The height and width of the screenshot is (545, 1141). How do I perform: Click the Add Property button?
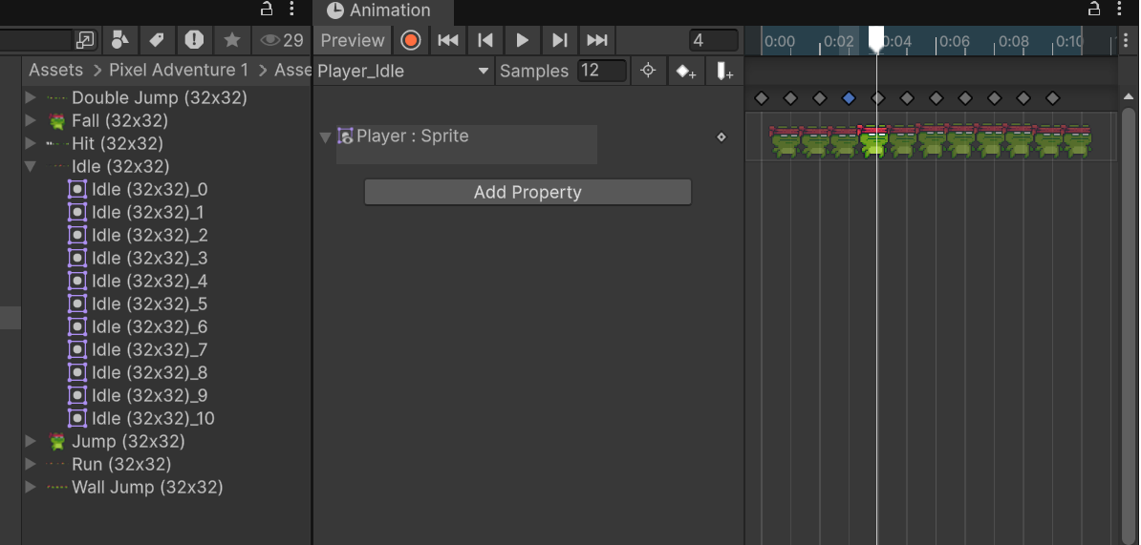tap(527, 192)
